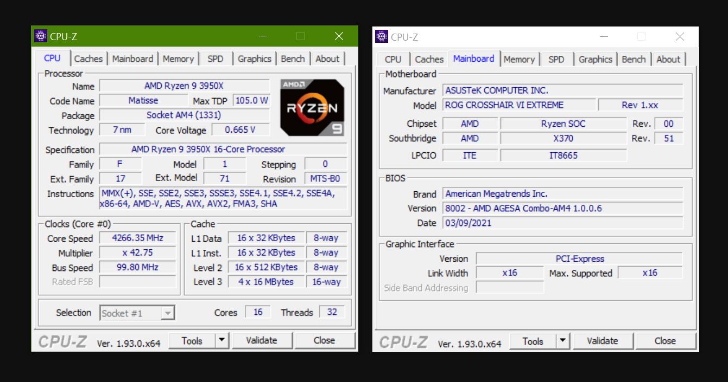Click the Package value Socket AM4 (1331)
The height and width of the screenshot is (382, 728).
[184, 115]
